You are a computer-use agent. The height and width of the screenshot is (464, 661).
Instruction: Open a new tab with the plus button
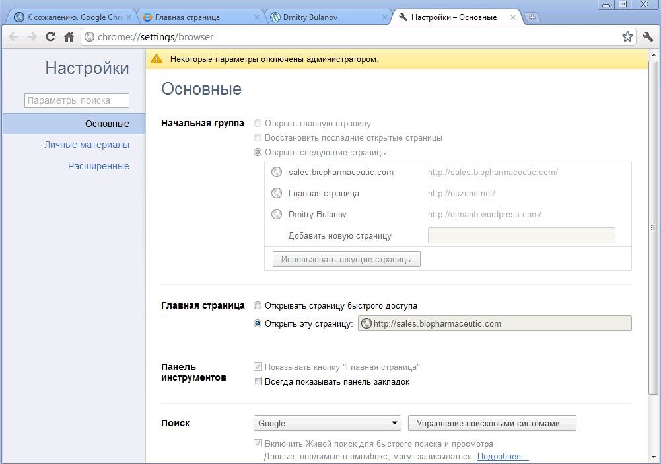pos(532,17)
